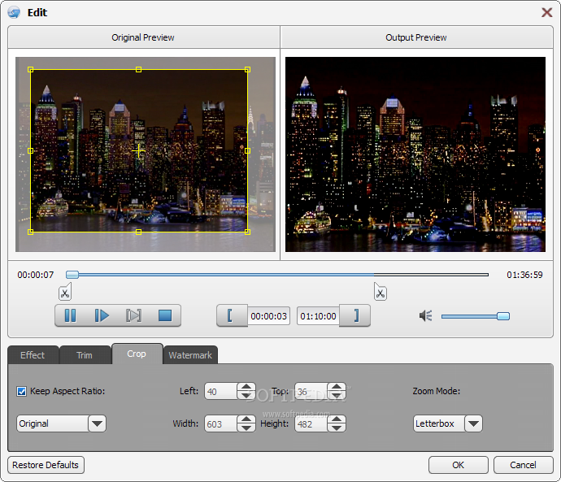This screenshot has width=561, height=482.
Task: Click the trim start time field 00:00:03
Action: tap(268, 316)
